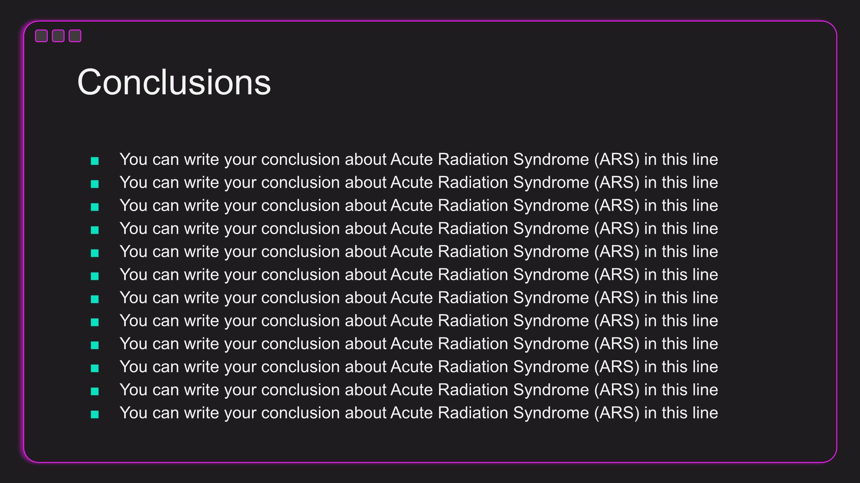Select the tenth conclusion text line
860x483 pixels.
click(419, 367)
